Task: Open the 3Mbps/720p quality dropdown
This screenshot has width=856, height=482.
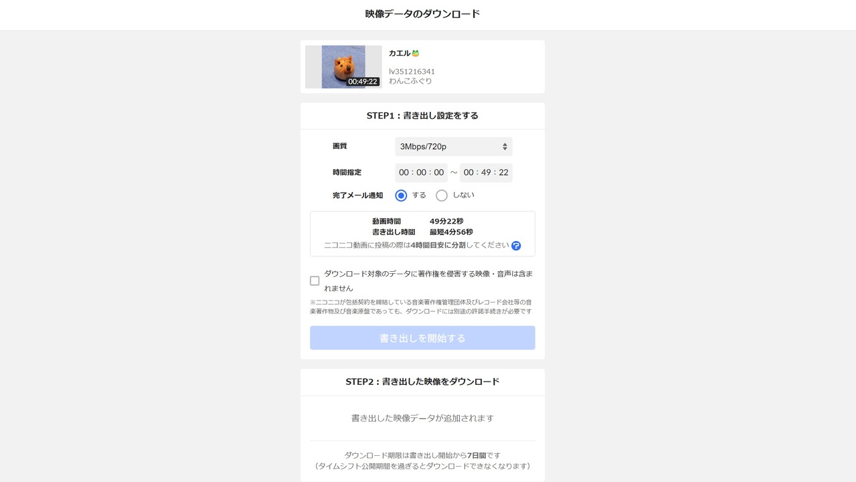Action: 454,147
